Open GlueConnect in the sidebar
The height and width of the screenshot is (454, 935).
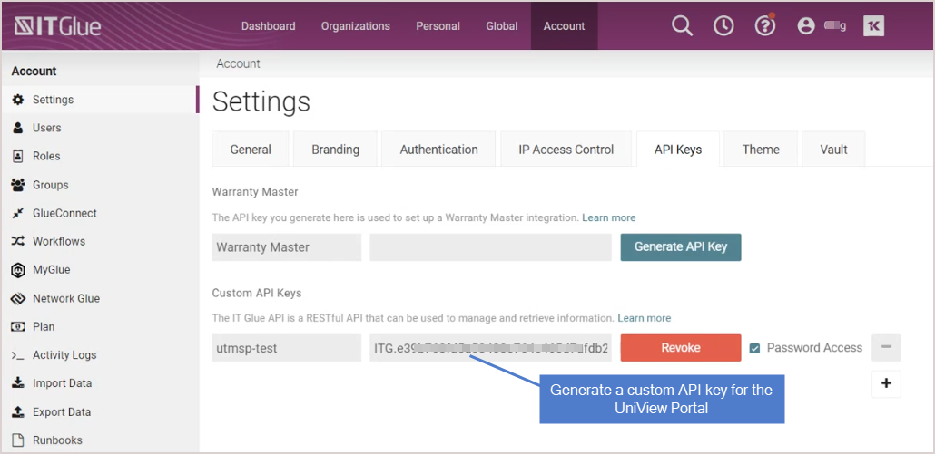tap(64, 213)
